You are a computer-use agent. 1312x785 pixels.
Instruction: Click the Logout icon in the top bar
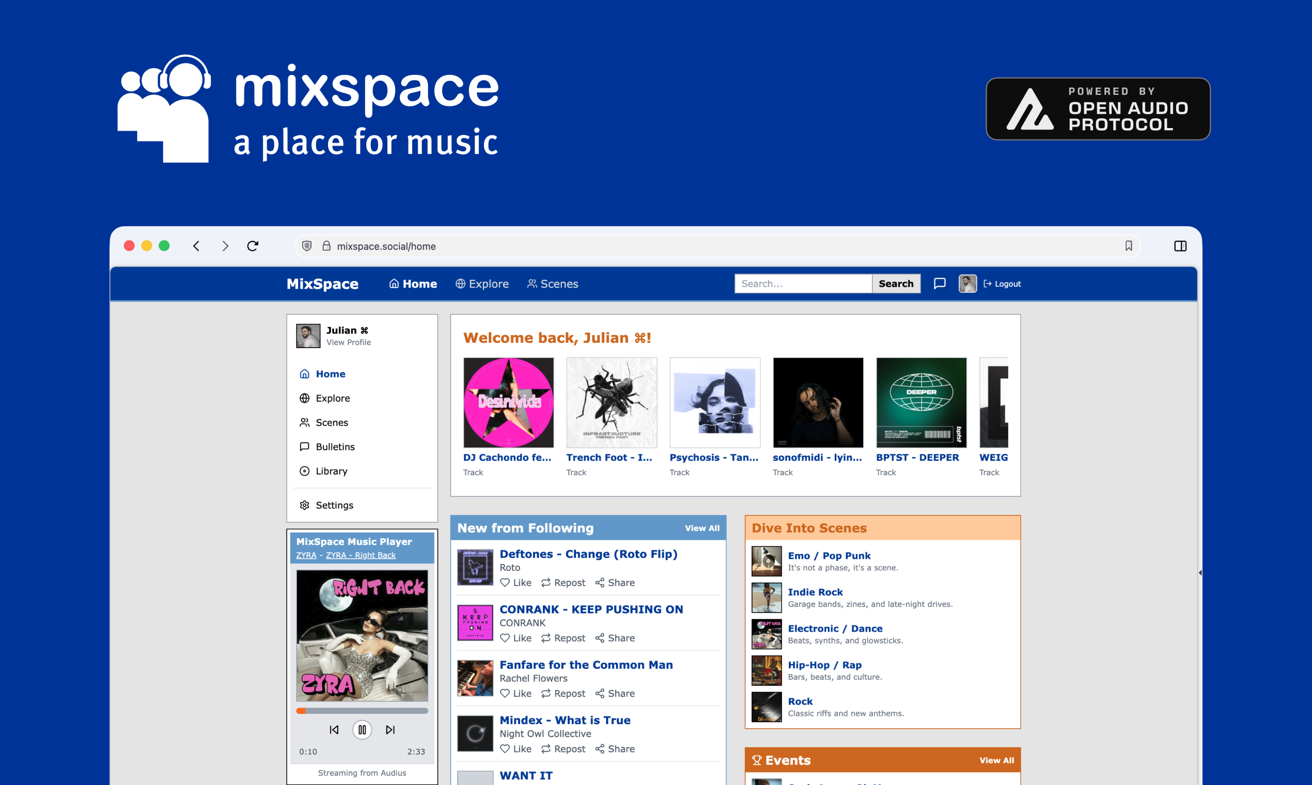tap(987, 284)
